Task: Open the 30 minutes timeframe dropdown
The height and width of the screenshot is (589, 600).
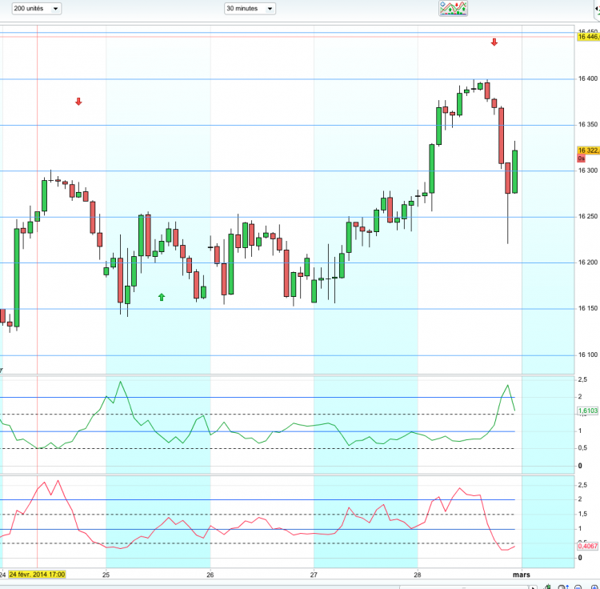Action: [x=250, y=9]
